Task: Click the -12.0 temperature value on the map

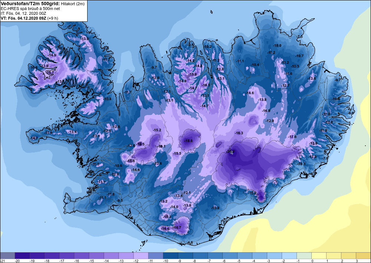Action: 329,122
